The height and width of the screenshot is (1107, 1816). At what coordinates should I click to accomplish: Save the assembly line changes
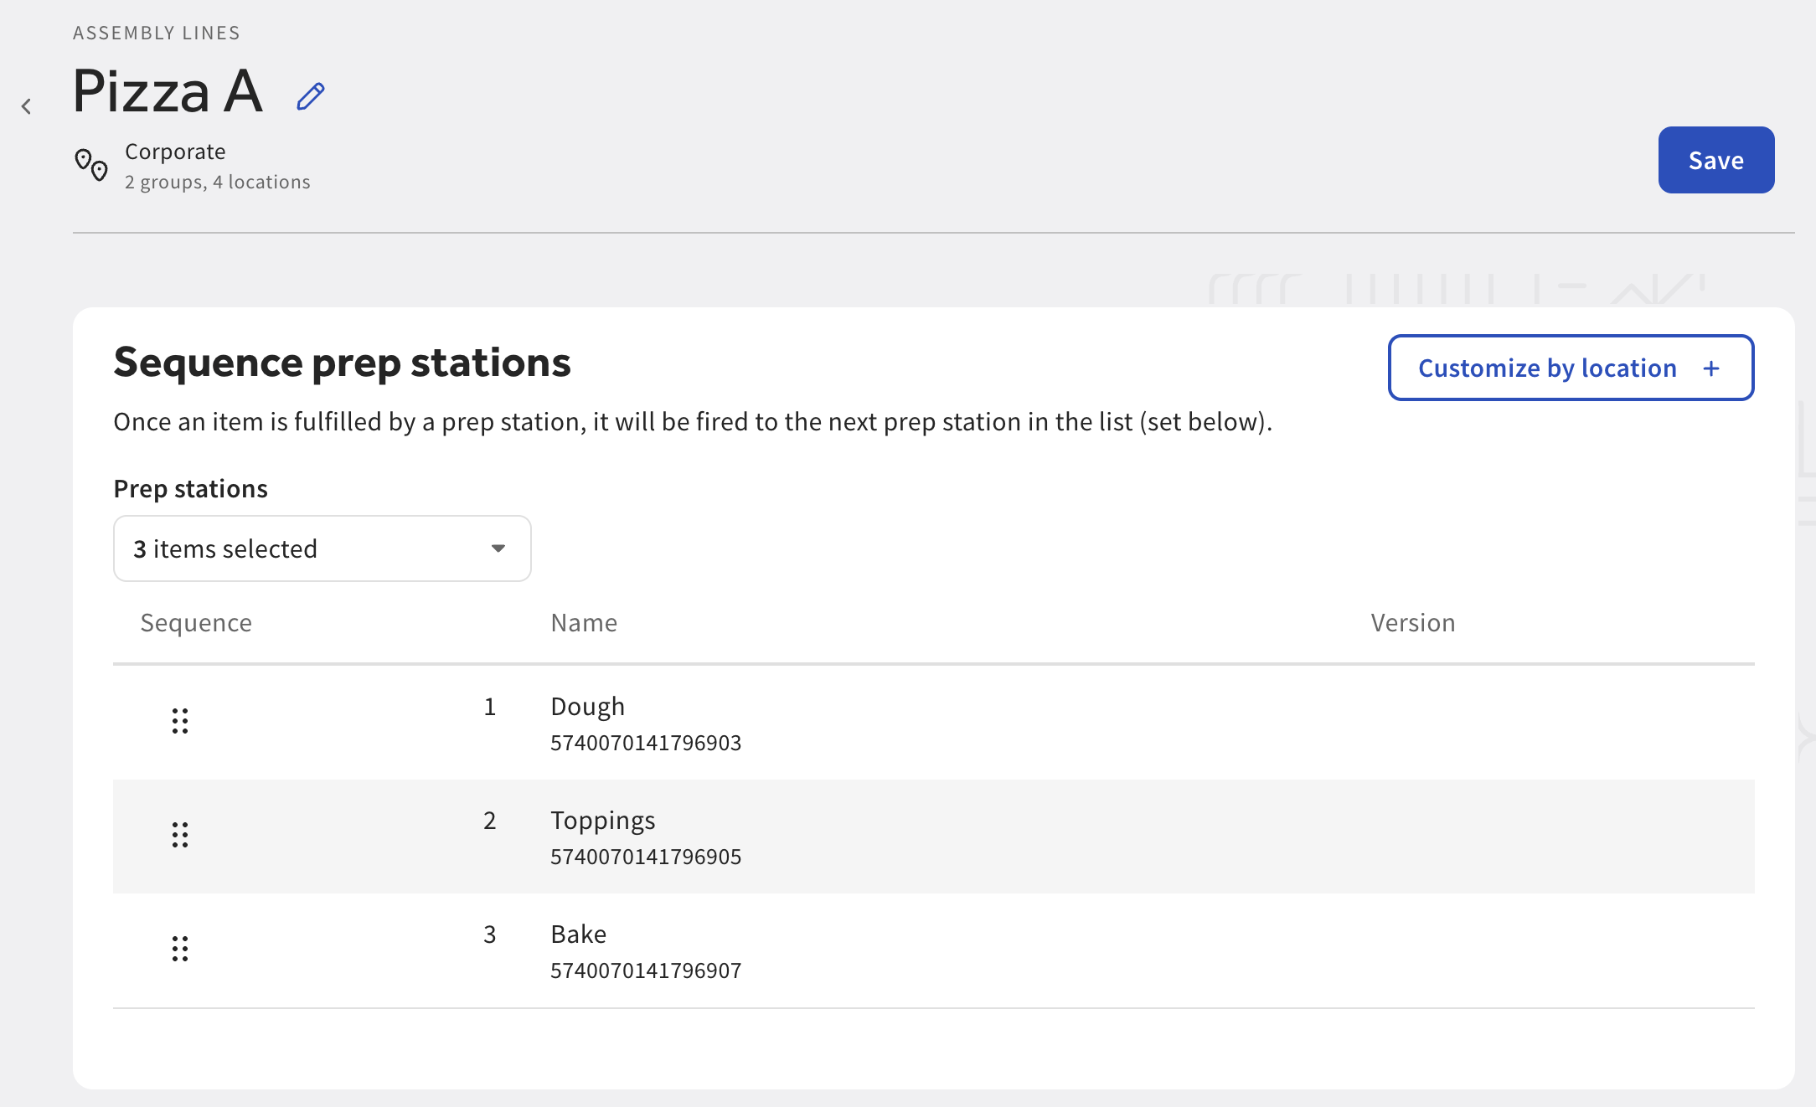point(1716,160)
